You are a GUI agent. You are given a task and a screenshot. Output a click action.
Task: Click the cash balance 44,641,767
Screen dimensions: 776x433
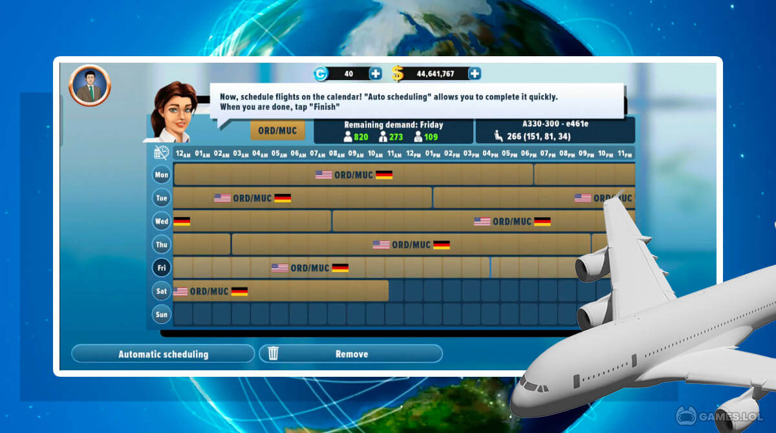pos(435,74)
